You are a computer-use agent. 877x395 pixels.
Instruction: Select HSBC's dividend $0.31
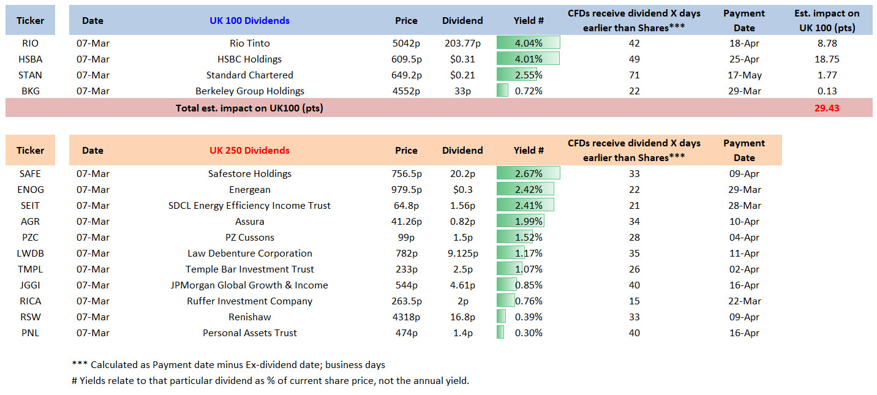tap(462, 59)
